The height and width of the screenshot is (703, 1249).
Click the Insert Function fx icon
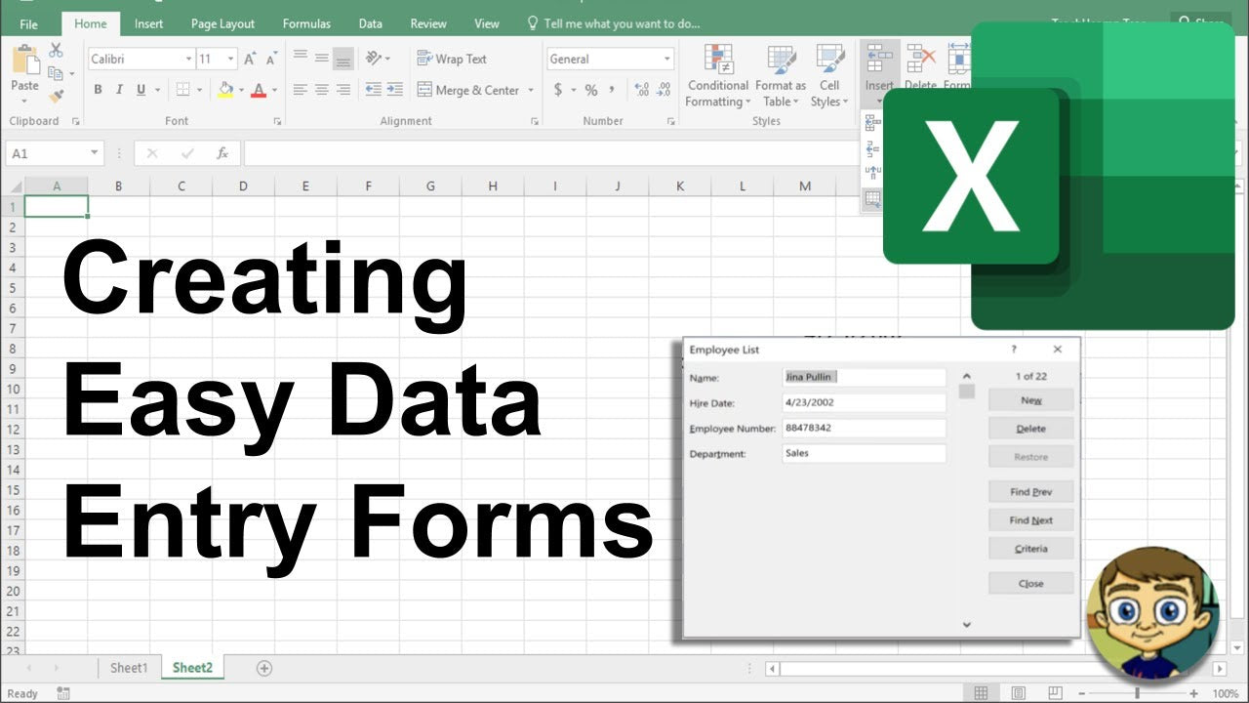pyautogui.click(x=222, y=152)
